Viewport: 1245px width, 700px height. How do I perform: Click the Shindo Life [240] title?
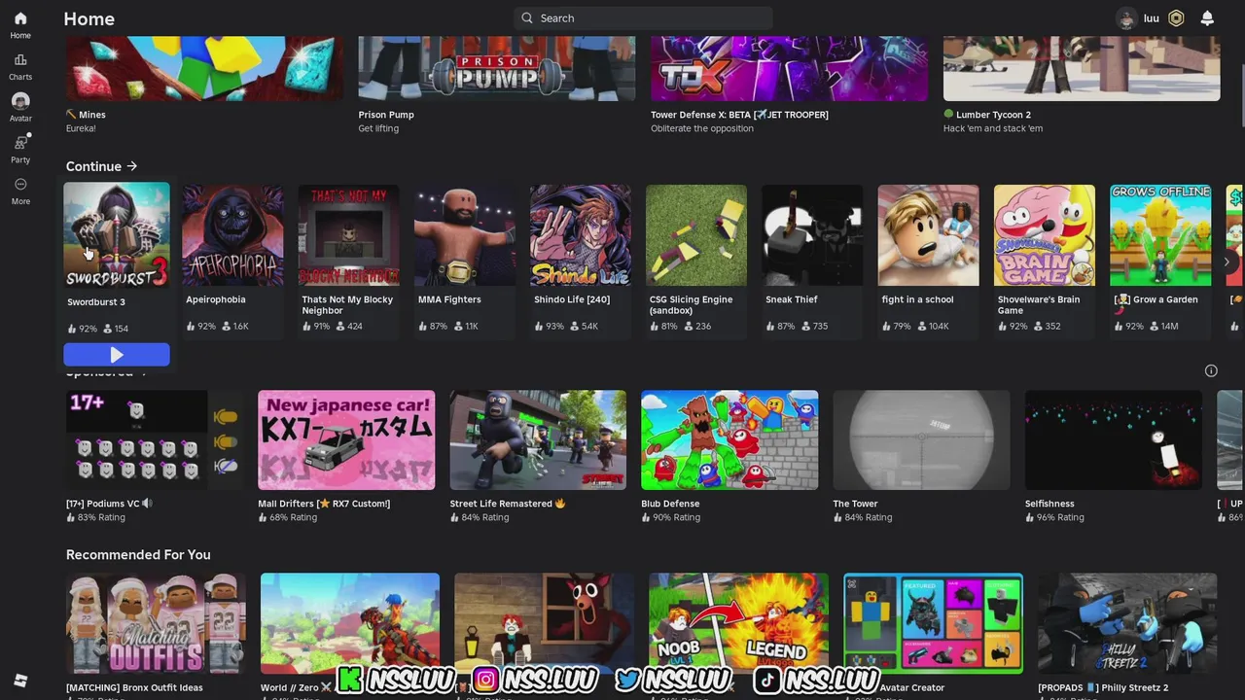(x=572, y=299)
